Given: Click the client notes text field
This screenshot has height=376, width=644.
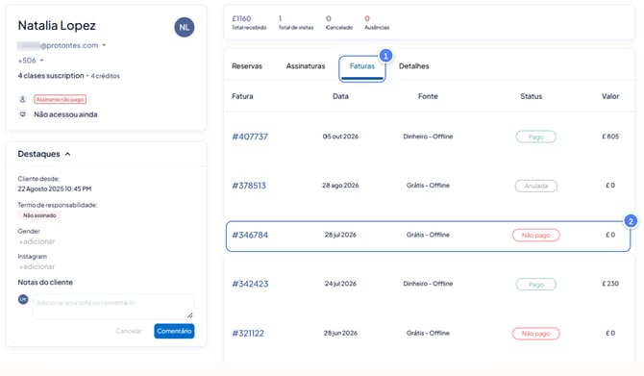Looking at the screenshot, I should coord(113,307).
